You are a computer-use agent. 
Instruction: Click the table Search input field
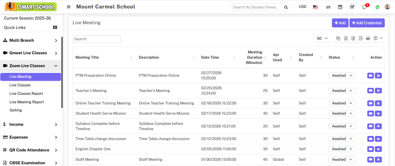pyautogui.click(x=97, y=39)
